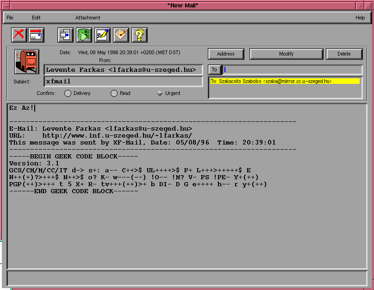The image size is (374, 290).
Task: Click the 'Version: 3.1' line
Action: pyautogui.click(x=34, y=164)
